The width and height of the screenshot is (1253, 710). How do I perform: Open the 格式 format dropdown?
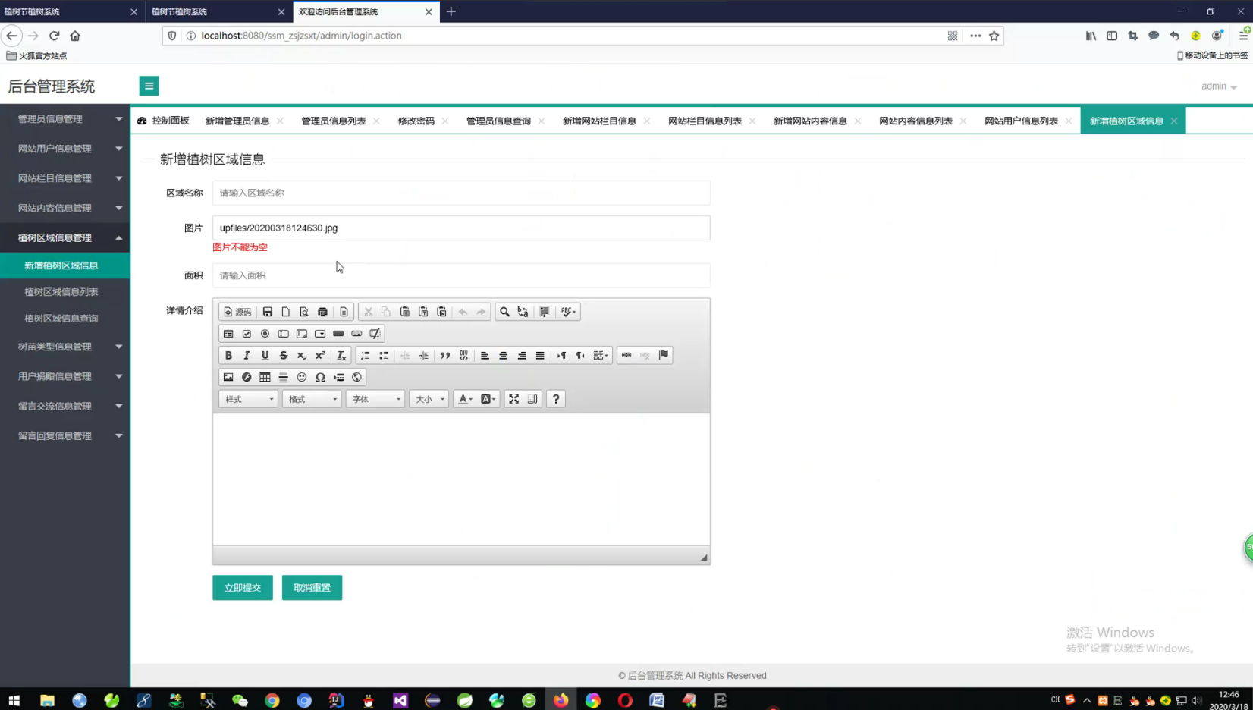(312, 399)
